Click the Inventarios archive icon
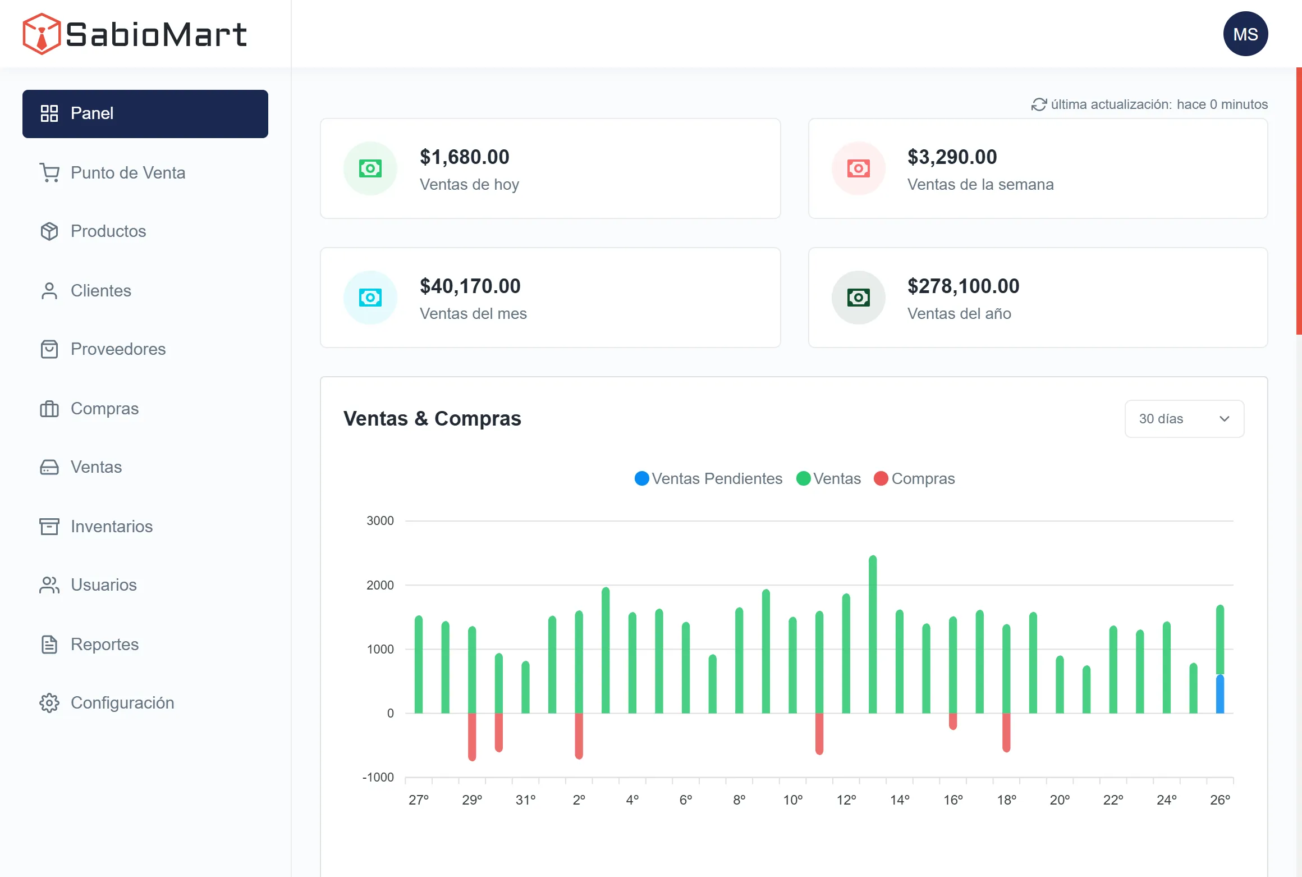This screenshot has height=877, width=1302. 49,527
